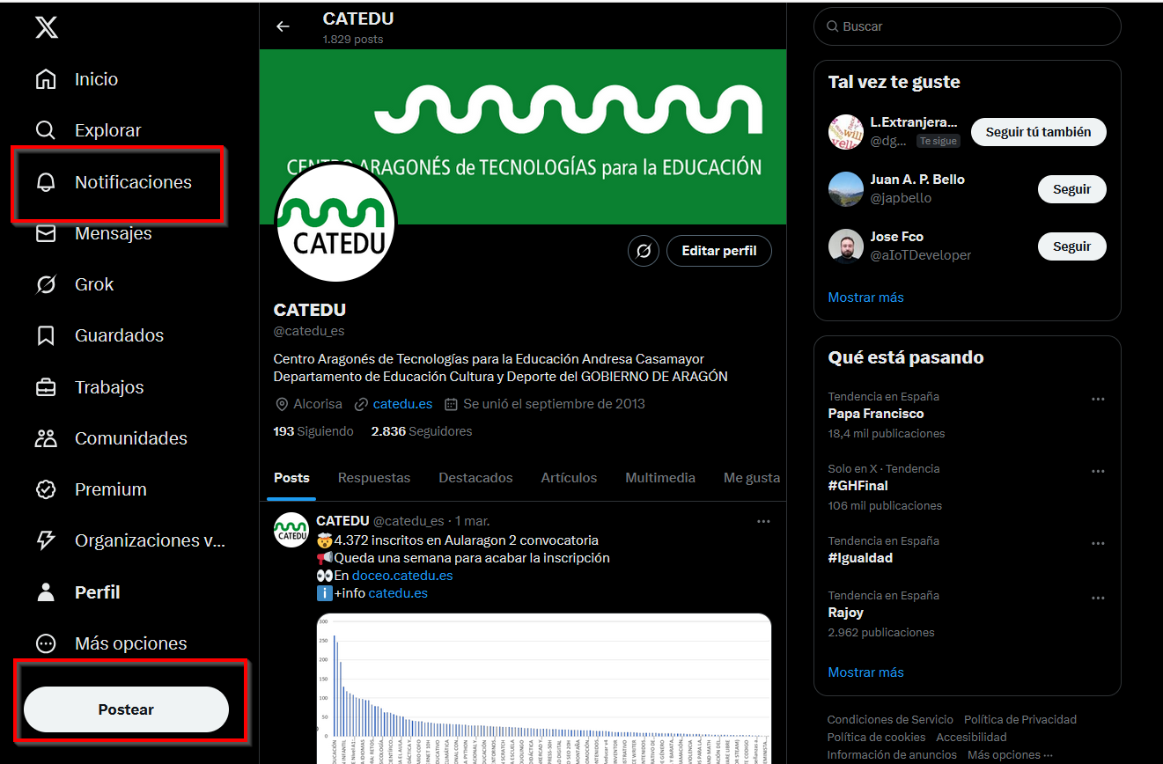The image size is (1163, 764).
Task: Open the doceo.catedu.es link in post
Action: click(402, 576)
